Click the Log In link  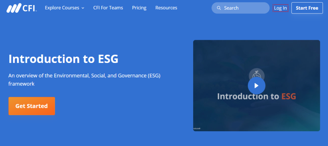(x=280, y=8)
